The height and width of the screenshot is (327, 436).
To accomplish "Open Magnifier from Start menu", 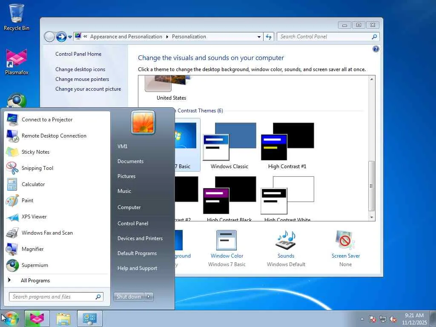I will point(57,249).
